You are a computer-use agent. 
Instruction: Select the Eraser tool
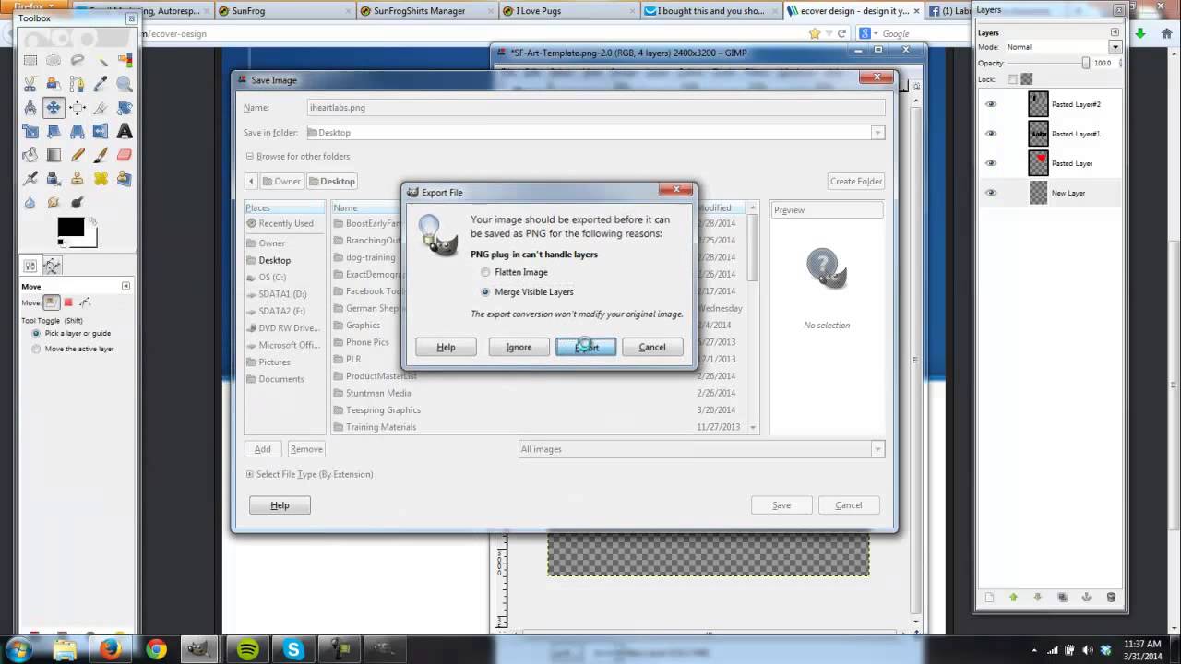(x=125, y=155)
